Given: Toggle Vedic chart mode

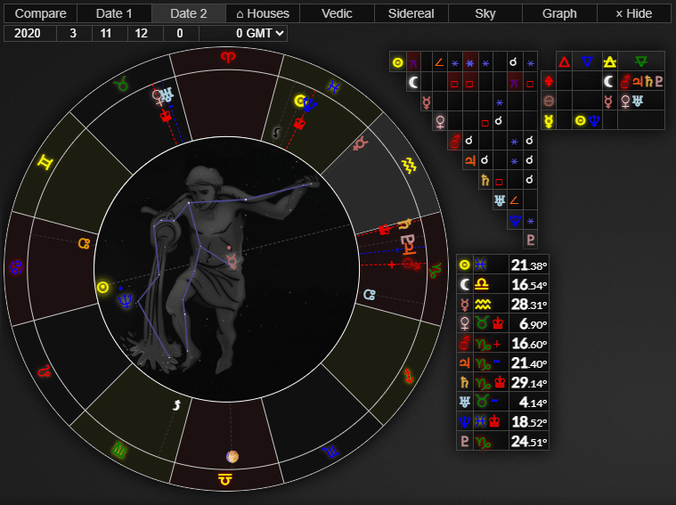Looking at the screenshot, I should click(337, 13).
